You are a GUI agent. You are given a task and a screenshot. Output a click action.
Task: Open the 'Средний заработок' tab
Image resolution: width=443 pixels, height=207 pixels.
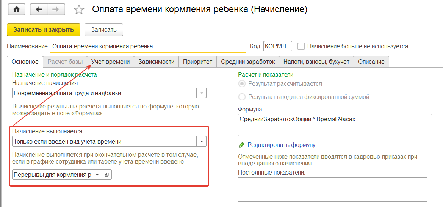(247, 62)
